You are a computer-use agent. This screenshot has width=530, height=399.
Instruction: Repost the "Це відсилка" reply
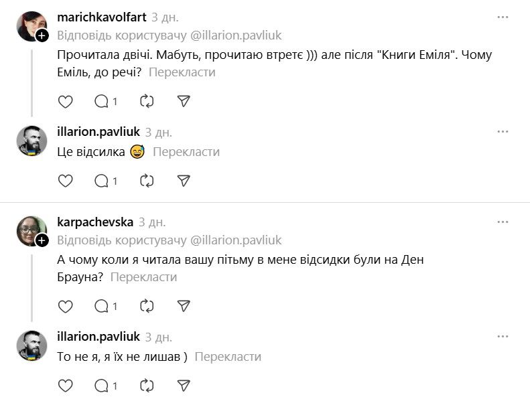(147, 180)
